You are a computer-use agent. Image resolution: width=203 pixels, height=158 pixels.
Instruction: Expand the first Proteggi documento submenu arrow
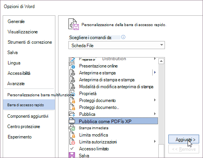tap(155, 100)
